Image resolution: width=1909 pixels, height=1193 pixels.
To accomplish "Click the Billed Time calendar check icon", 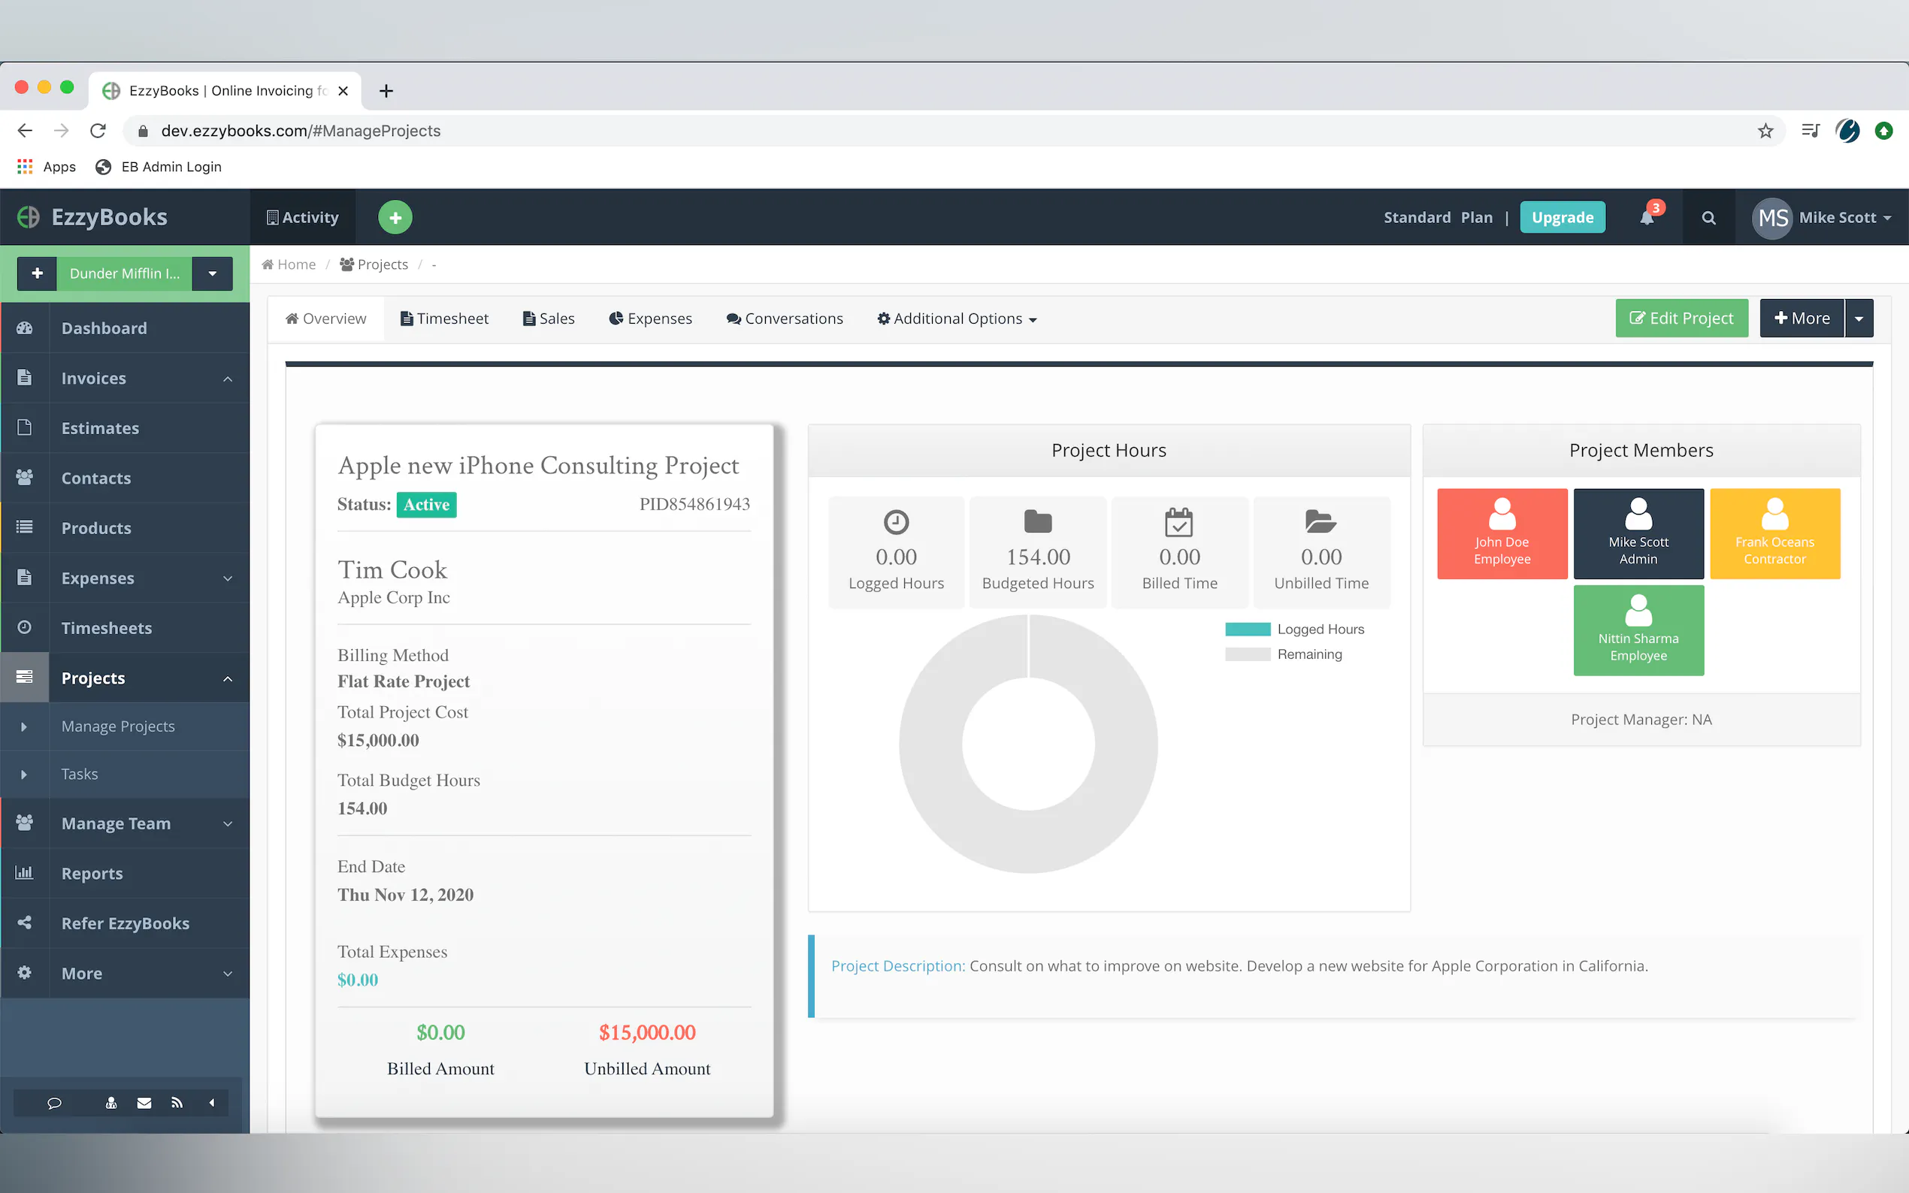I will (1179, 521).
